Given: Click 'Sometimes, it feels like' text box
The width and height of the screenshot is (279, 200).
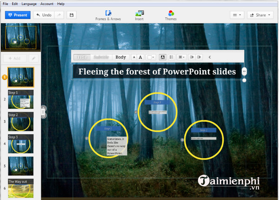Looking at the screenshot, I should tap(117, 146).
